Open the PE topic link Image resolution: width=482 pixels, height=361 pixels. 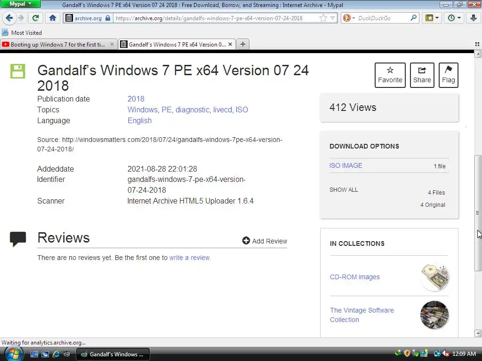click(167, 110)
